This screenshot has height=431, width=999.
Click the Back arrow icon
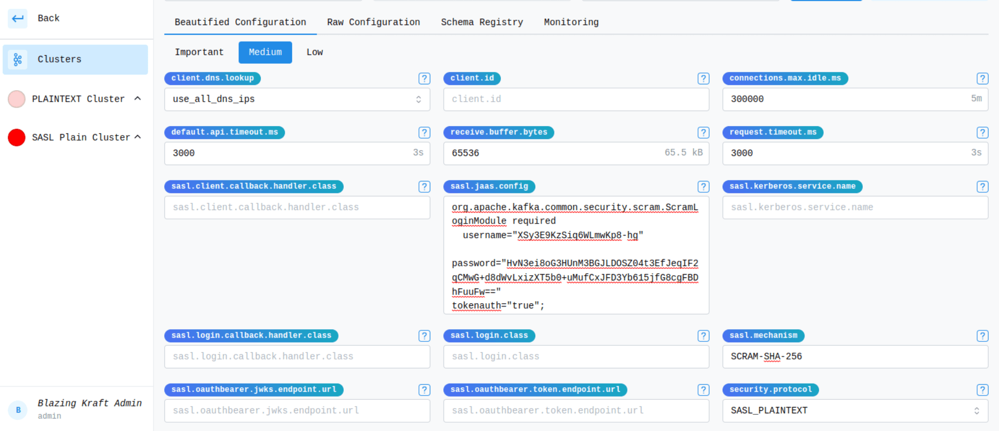click(x=18, y=18)
